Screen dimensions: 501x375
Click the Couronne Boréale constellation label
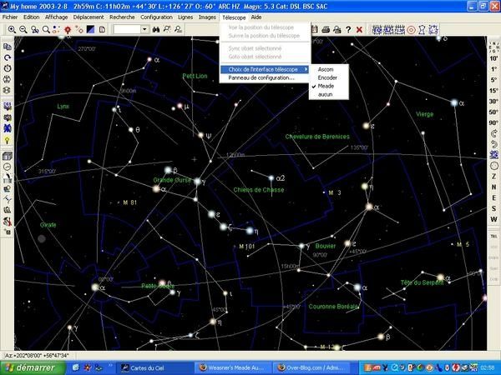pos(333,307)
